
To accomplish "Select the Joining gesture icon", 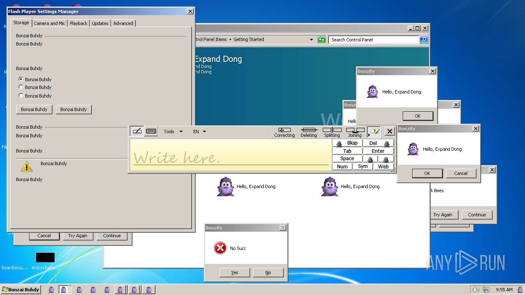I will coord(355,132).
